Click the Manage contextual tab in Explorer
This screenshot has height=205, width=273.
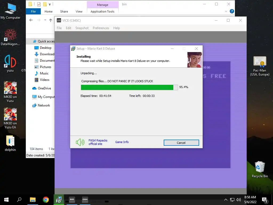(x=103, y=5)
